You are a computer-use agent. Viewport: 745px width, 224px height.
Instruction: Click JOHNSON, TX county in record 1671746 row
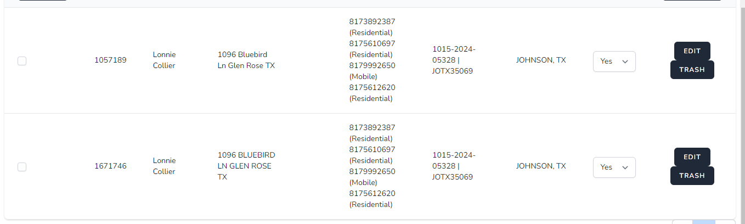[x=541, y=166]
